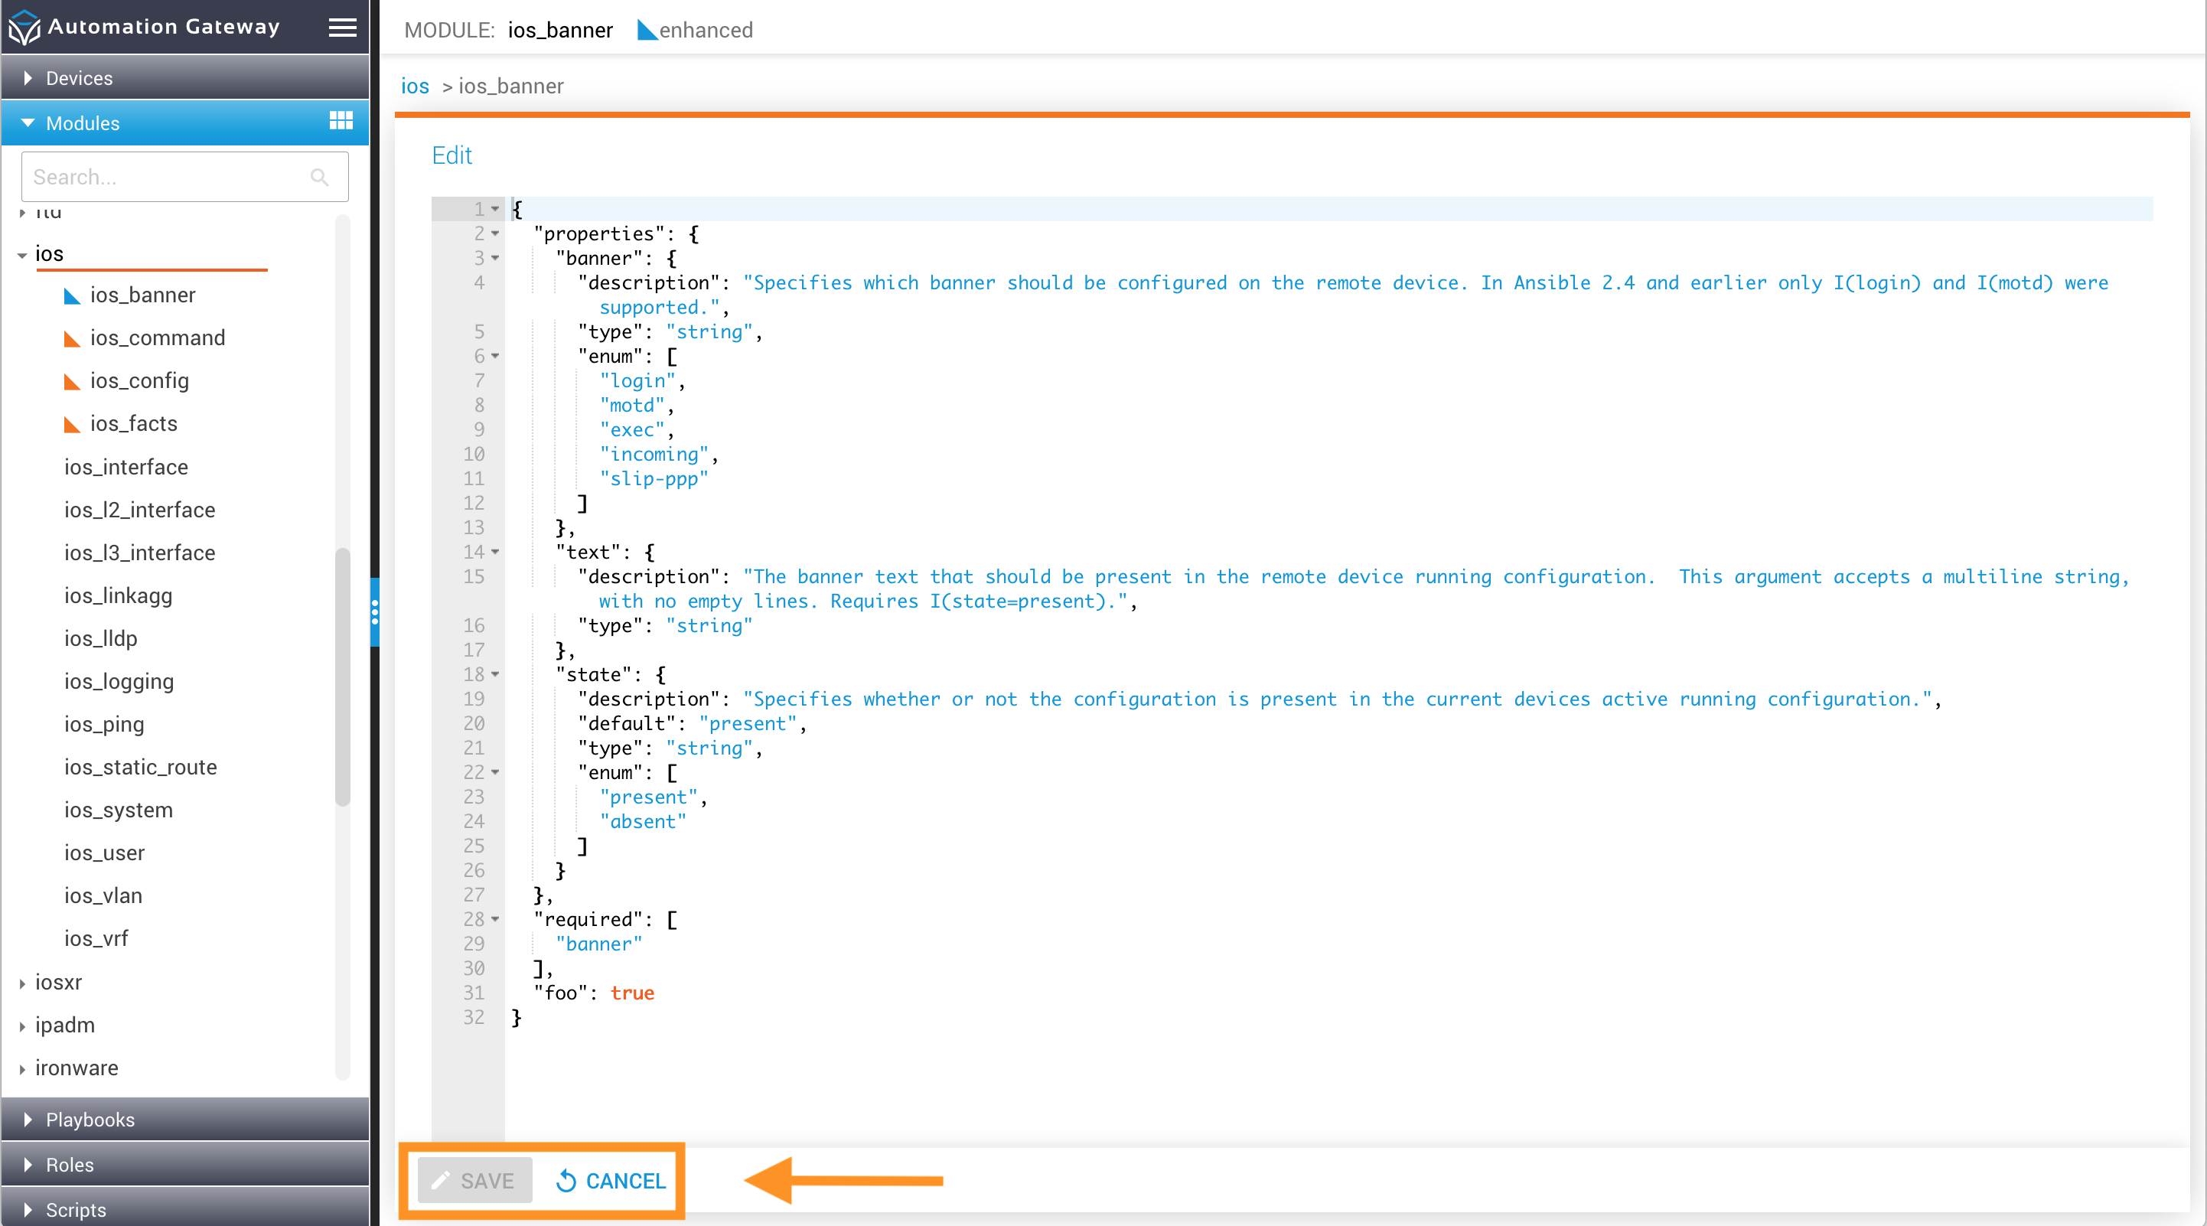This screenshot has height=1226, width=2207.
Task: Select ios_banner in module tree
Action: pyautogui.click(x=143, y=295)
